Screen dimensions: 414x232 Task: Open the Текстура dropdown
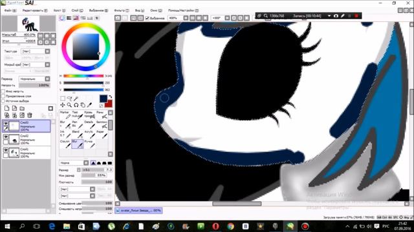[x=36, y=51]
